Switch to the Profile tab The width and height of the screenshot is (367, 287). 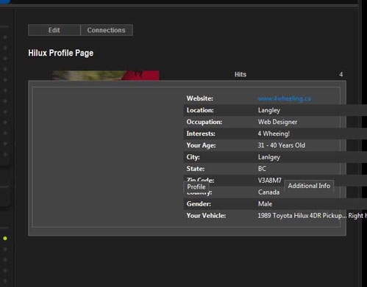coord(196,187)
